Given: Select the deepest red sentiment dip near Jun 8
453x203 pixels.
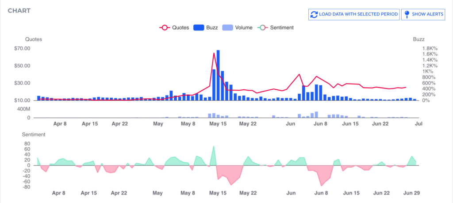Looking at the screenshot, I should pyautogui.click(x=322, y=186).
